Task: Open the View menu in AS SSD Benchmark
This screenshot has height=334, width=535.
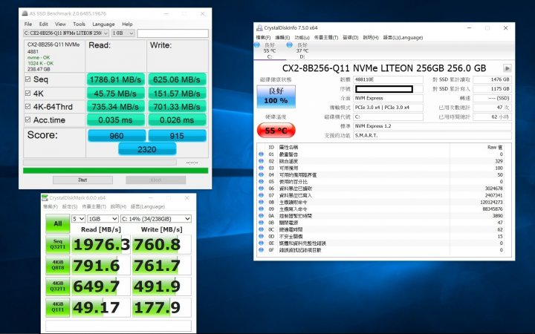Action: click(x=60, y=24)
